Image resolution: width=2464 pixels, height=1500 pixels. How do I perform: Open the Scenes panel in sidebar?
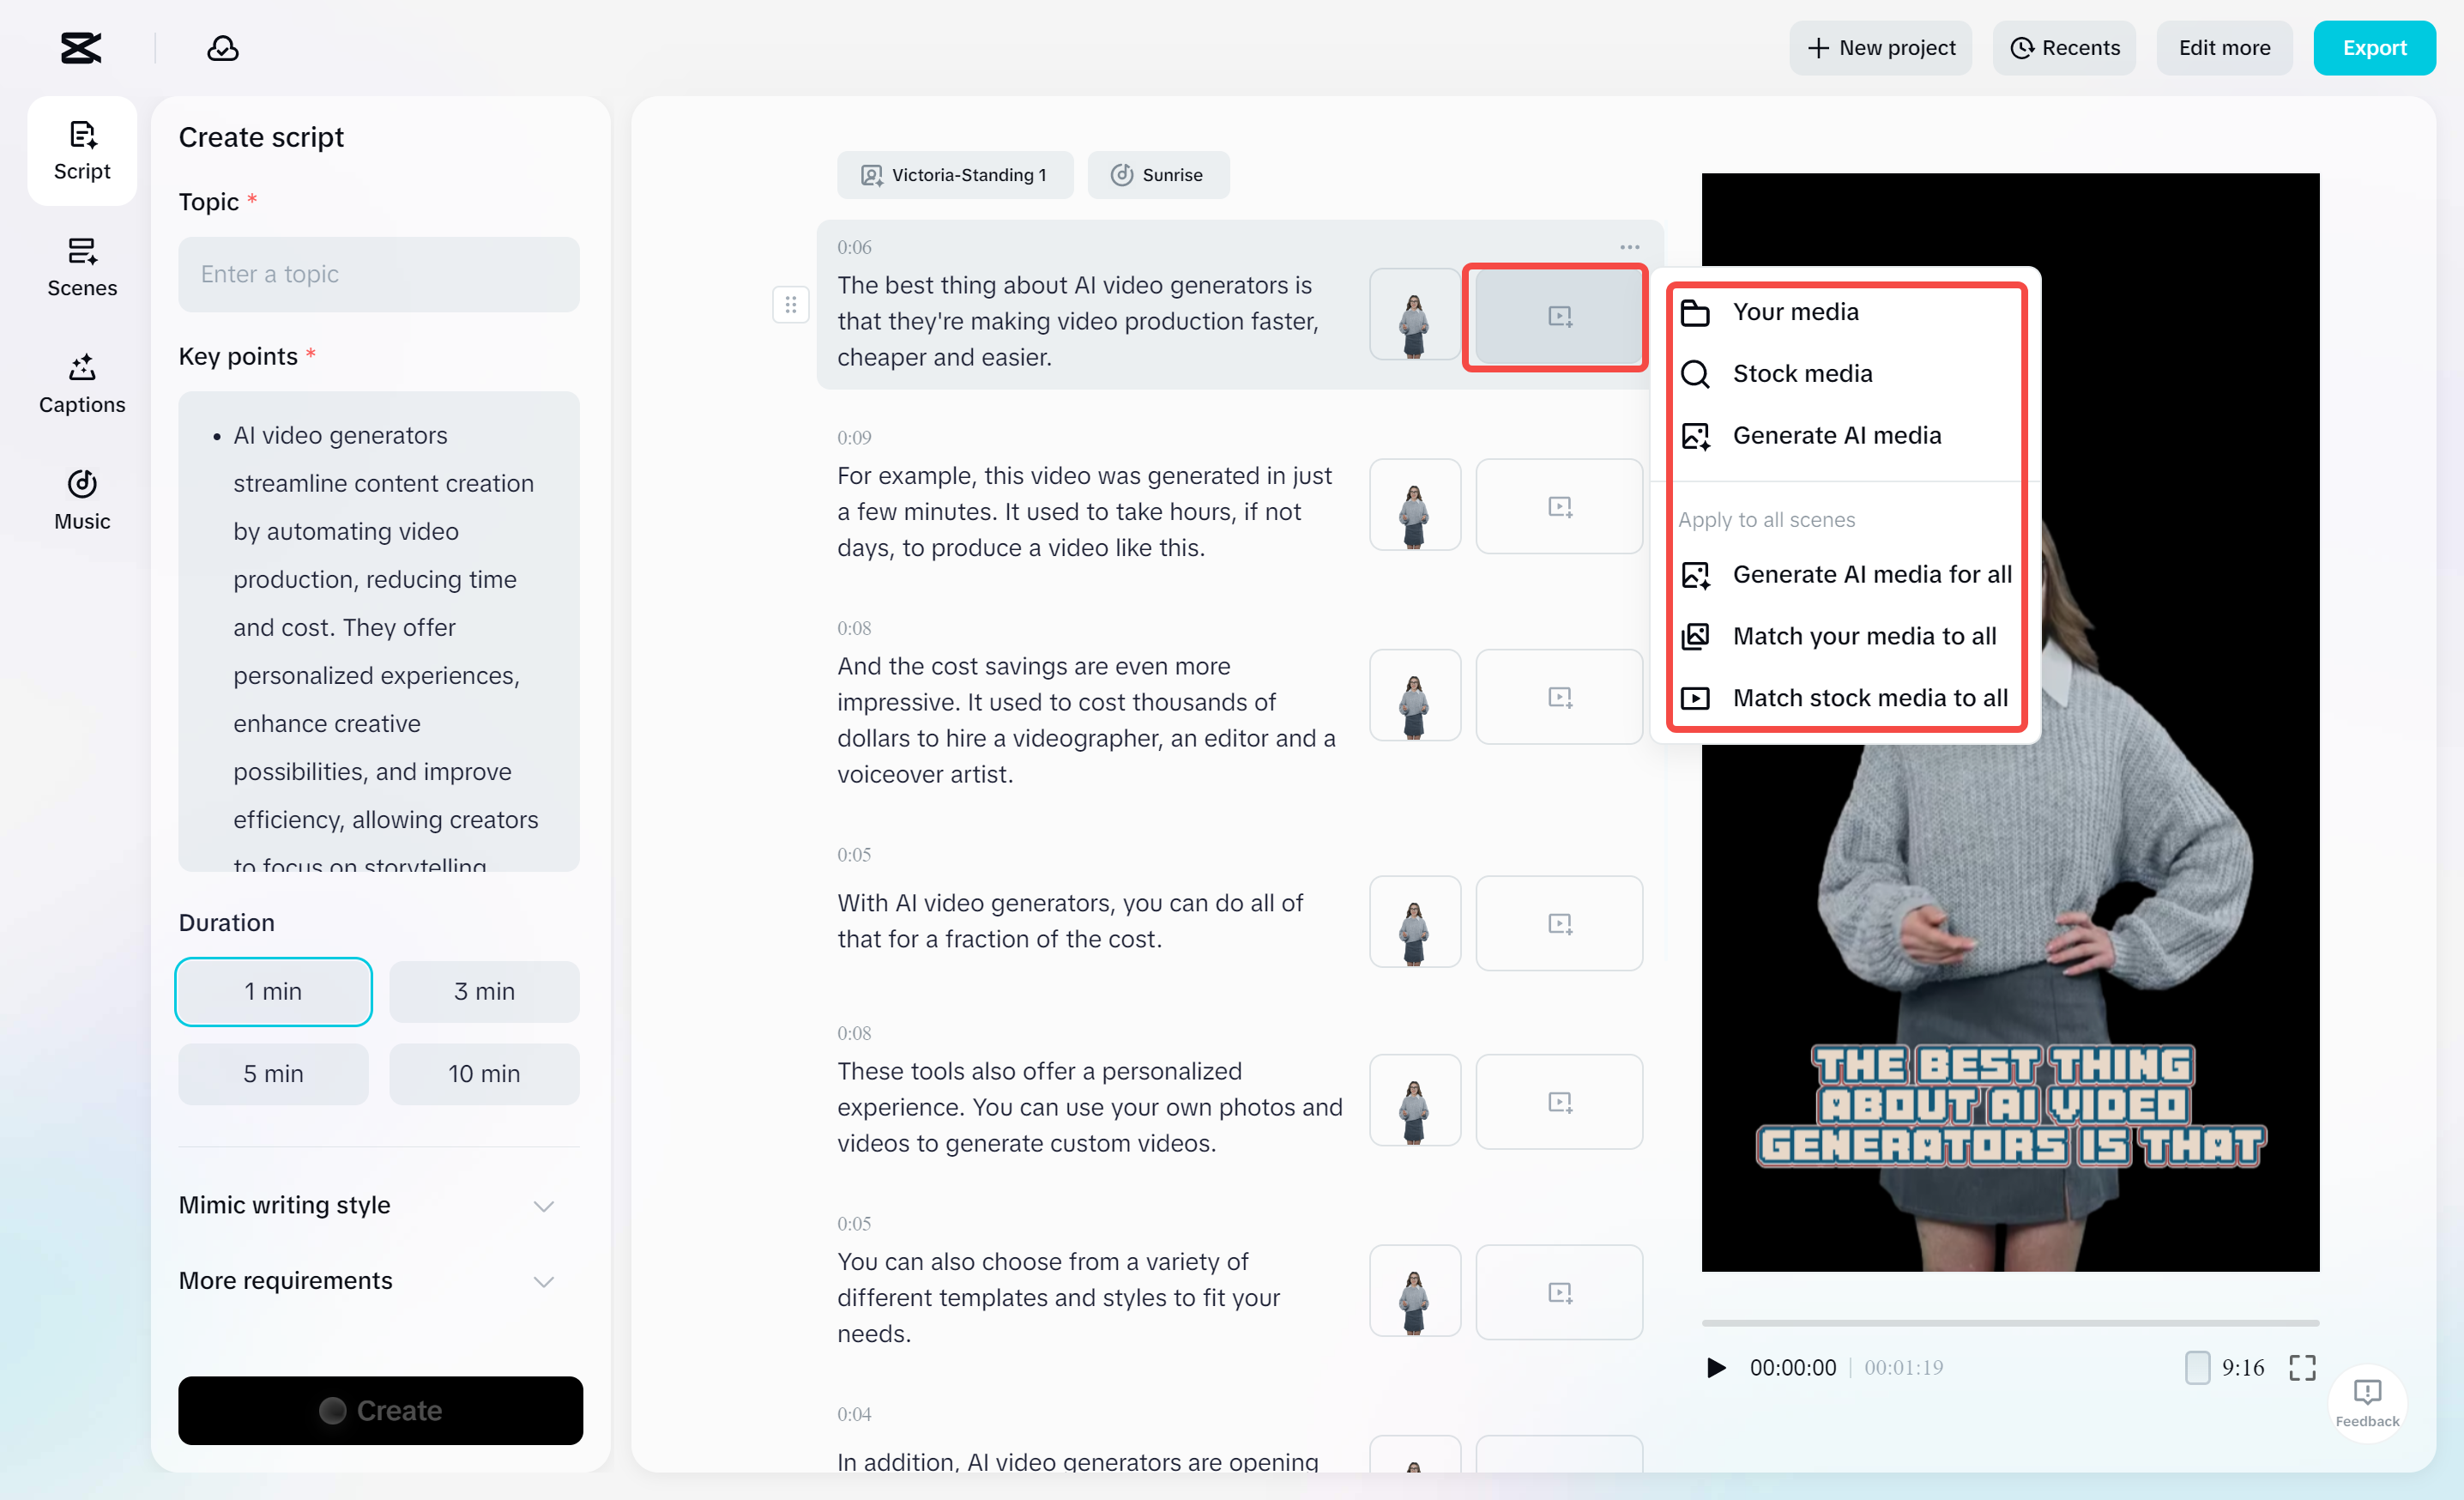coord(82,267)
